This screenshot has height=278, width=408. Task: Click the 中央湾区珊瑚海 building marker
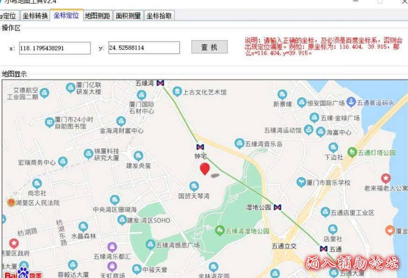(x=115, y=200)
